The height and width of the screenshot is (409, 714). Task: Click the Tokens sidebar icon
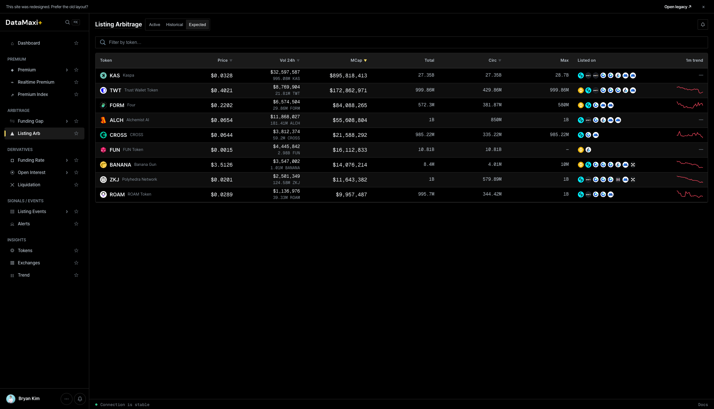12,251
